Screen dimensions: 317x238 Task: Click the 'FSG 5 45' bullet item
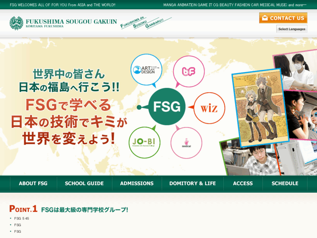tap(22, 218)
